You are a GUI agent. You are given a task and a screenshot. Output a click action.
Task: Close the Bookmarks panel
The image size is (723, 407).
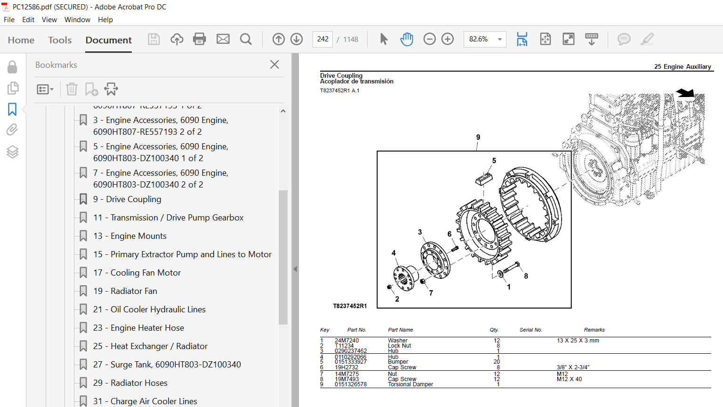[275, 65]
